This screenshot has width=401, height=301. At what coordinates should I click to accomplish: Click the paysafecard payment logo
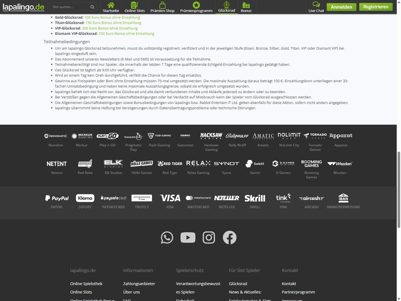(x=114, y=198)
